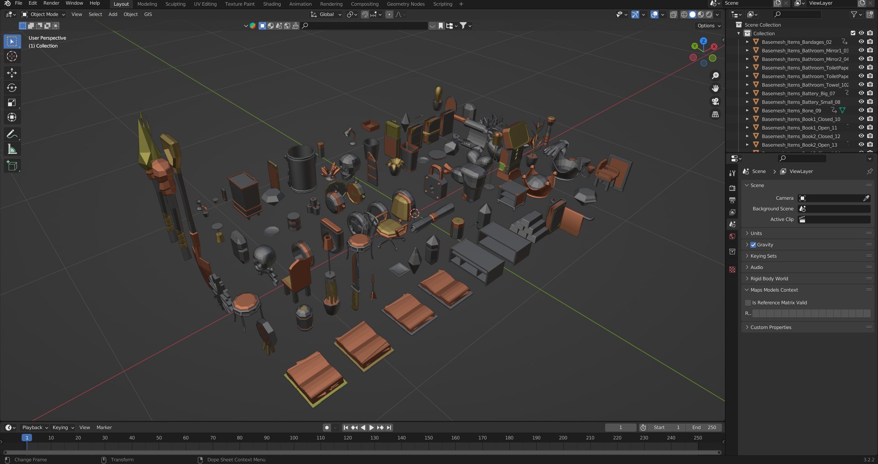Click the Play animation button
Image resolution: width=878 pixels, height=464 pixels.
pyautogui.click(x=371, y=427)
